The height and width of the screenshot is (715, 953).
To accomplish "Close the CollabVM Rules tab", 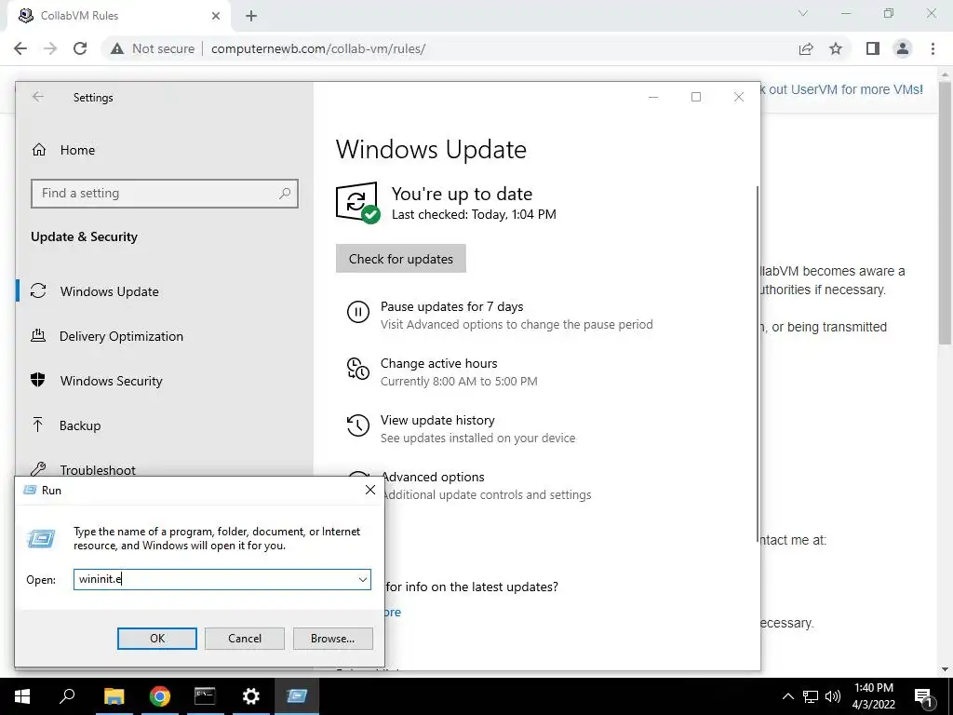I will (x=216, y=16).
